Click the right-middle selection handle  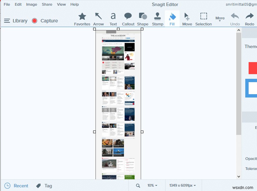[x=142, y=132]
